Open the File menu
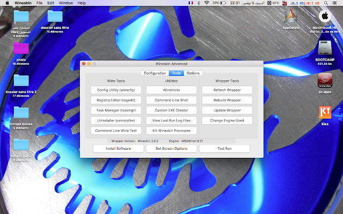The height and width of the screenshot is (214, 343). 39,3
